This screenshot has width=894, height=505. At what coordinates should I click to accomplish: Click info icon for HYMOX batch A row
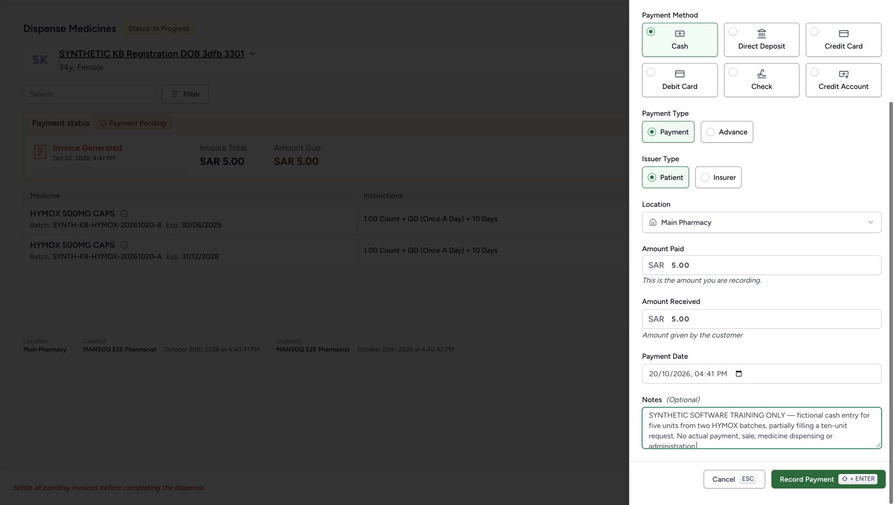[x=124, y=245]
